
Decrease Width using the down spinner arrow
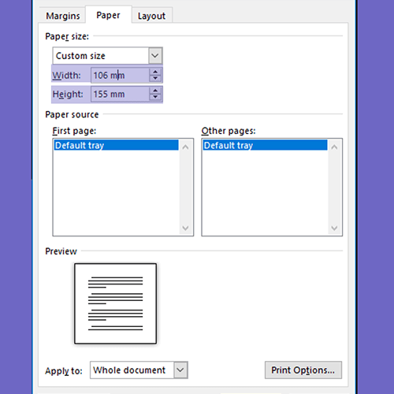pyautogui.click(x=155, y=78)
